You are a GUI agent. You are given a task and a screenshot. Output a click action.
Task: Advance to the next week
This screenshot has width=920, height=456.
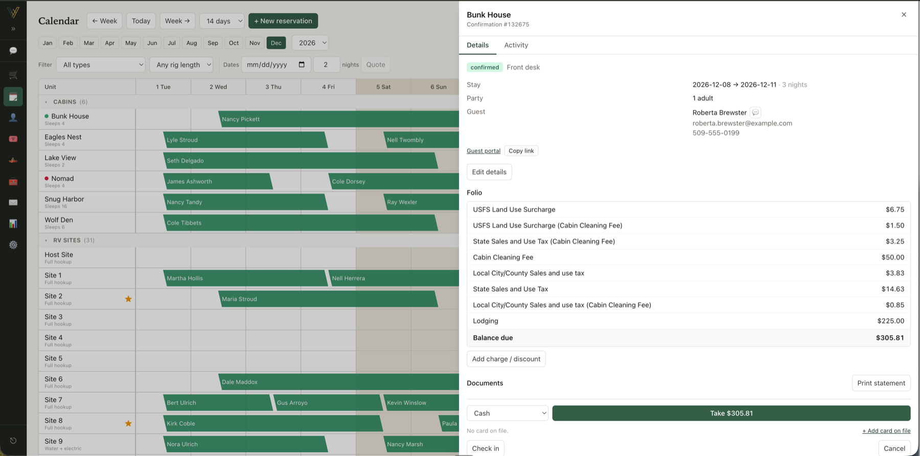177,21
